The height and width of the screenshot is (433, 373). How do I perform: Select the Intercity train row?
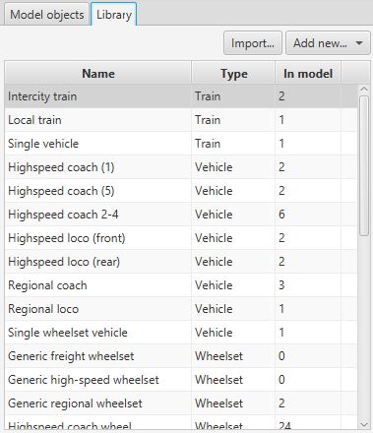(x=181, y=96)
